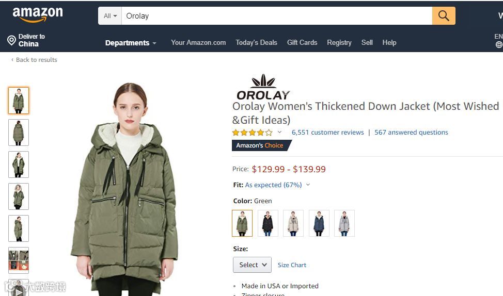503x296 pixels.
Task: Select the black jacket color swatch
Action: tap(268, 223)
